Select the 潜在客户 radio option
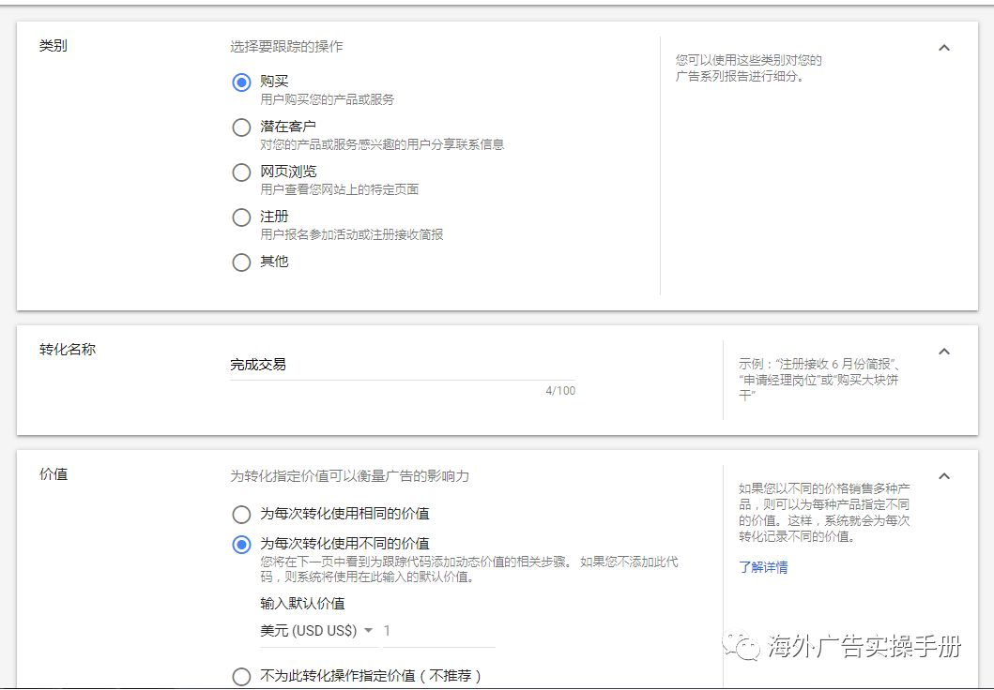 [241, 127]
